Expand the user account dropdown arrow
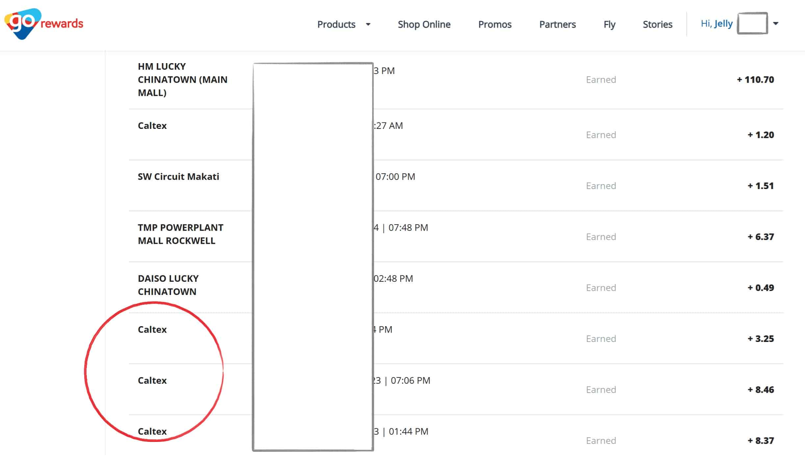The image size is (805, 460). [775, 24]
